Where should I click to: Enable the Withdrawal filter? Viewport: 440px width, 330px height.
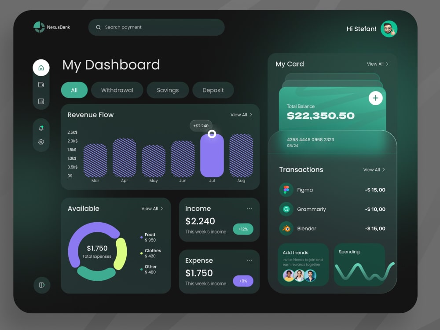(x=117, y=90)
